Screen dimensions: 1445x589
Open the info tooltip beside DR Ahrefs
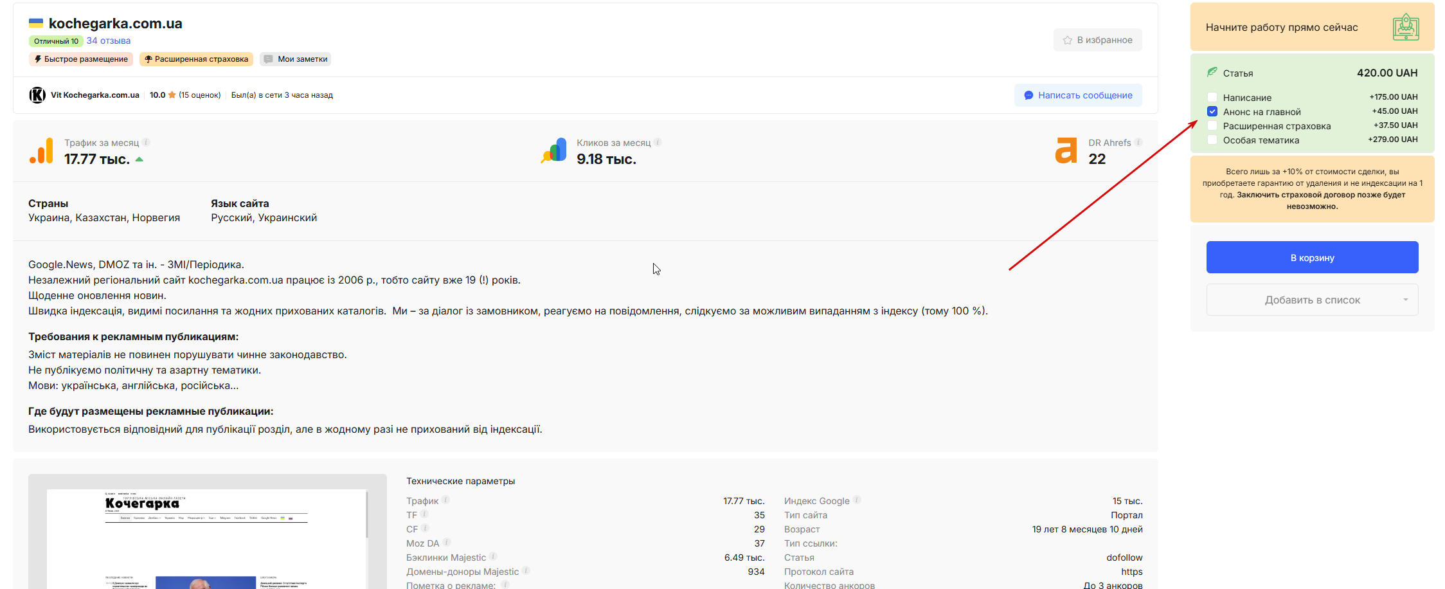(x=1138, y=142)
